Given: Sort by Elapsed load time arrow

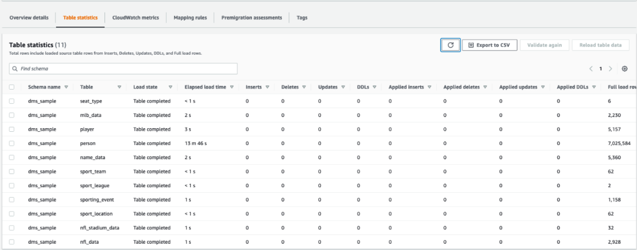Looking at the screenshot, I should (232, 87).
